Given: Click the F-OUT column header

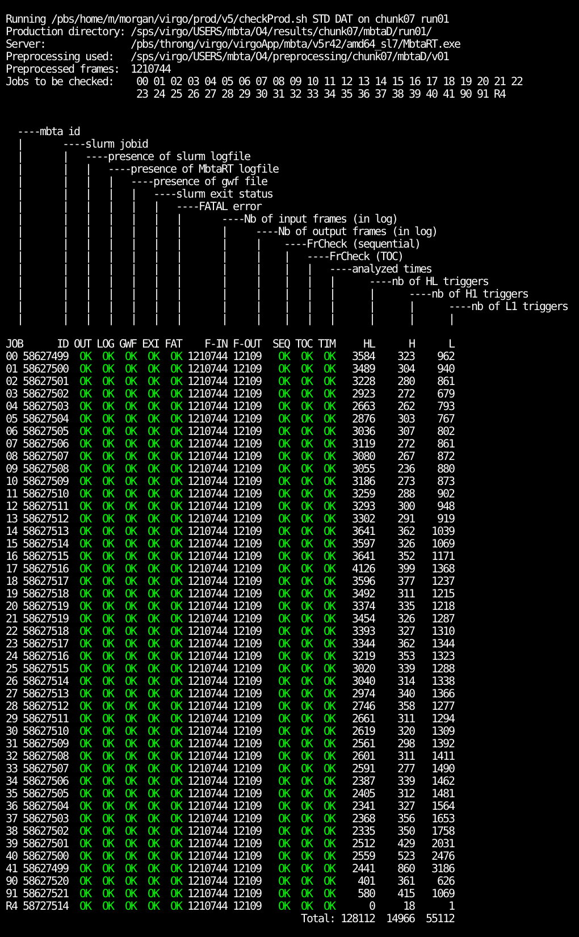Looking at the screenshot, I should tap(247, 344).
